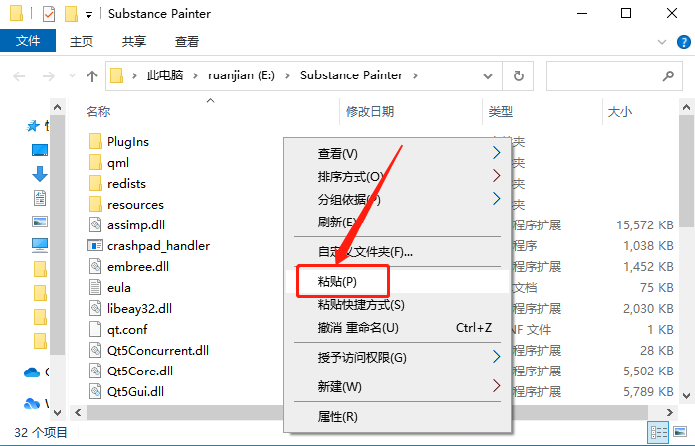Open quick access toolbar dropdown arrow
Screen dimensions: 695x446
click(88, 15)
